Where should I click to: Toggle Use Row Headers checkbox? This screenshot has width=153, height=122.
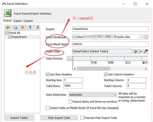(x=47, y=75)
